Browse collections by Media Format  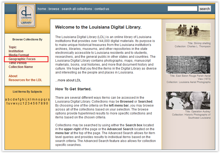tap(19, 55)
